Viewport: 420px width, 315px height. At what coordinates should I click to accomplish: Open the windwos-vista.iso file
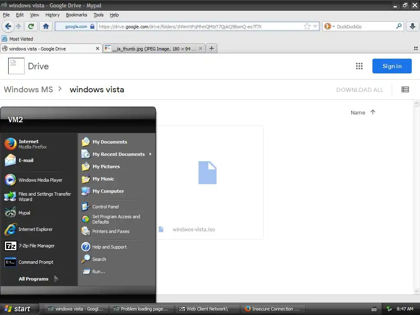[x=194, y=229]
